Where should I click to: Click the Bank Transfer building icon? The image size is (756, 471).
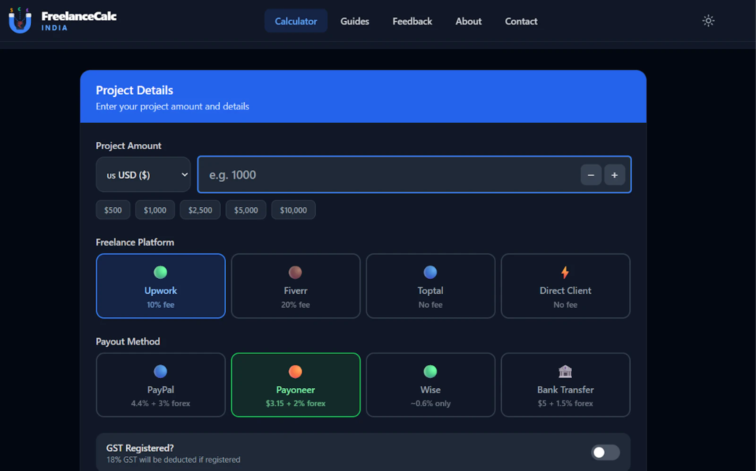pos(565,371)
